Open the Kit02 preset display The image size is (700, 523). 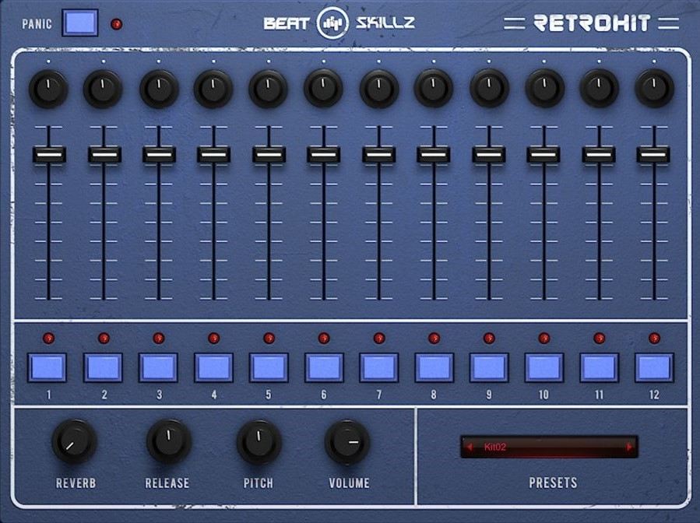(549, 447)
